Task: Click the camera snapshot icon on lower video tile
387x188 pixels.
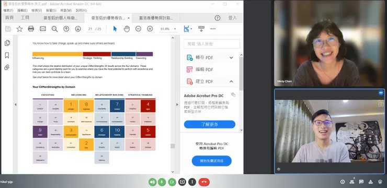Action: click(x=381, y=104)
